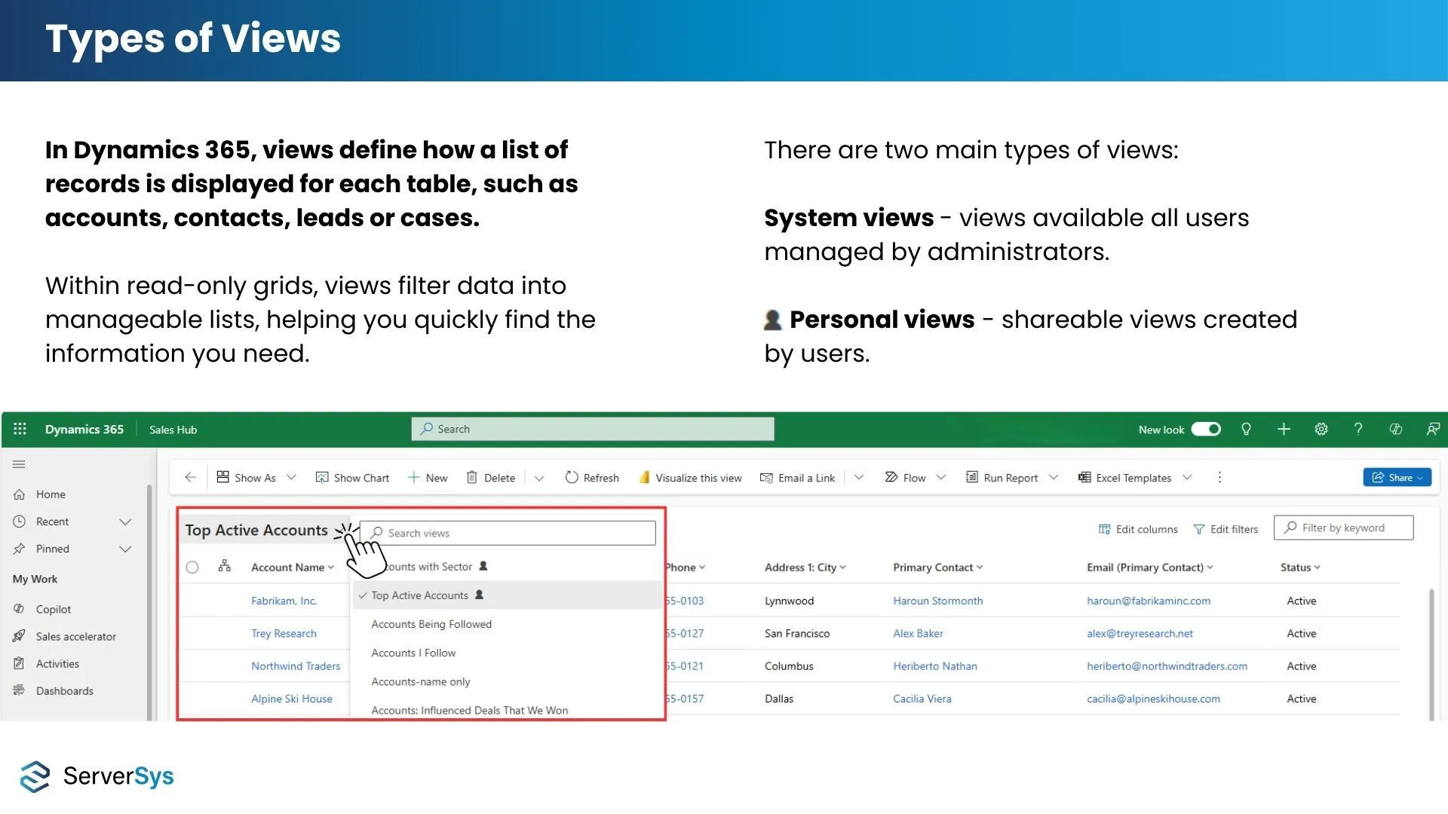1448x814 pixels.
Task: Click the Edit columns icon
Action: [x=1104, y=529]
